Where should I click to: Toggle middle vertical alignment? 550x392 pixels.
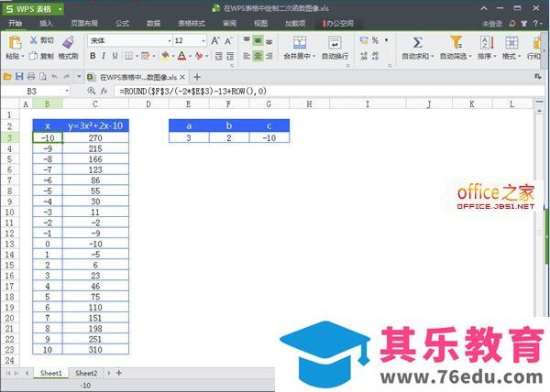pyautogui.click(x=258, y=40)
